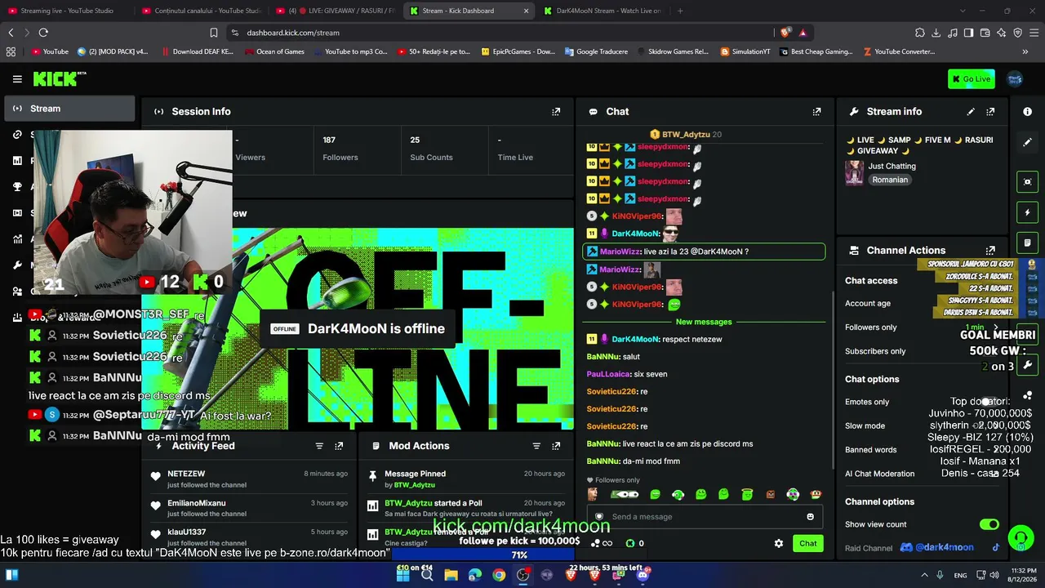Click the user avatar in top bar
The height and width of the screenshot is (588, 1045).
click(x=1015, y=79)
